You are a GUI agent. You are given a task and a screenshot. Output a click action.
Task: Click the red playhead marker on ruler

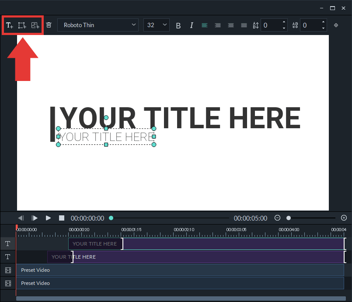17,227
